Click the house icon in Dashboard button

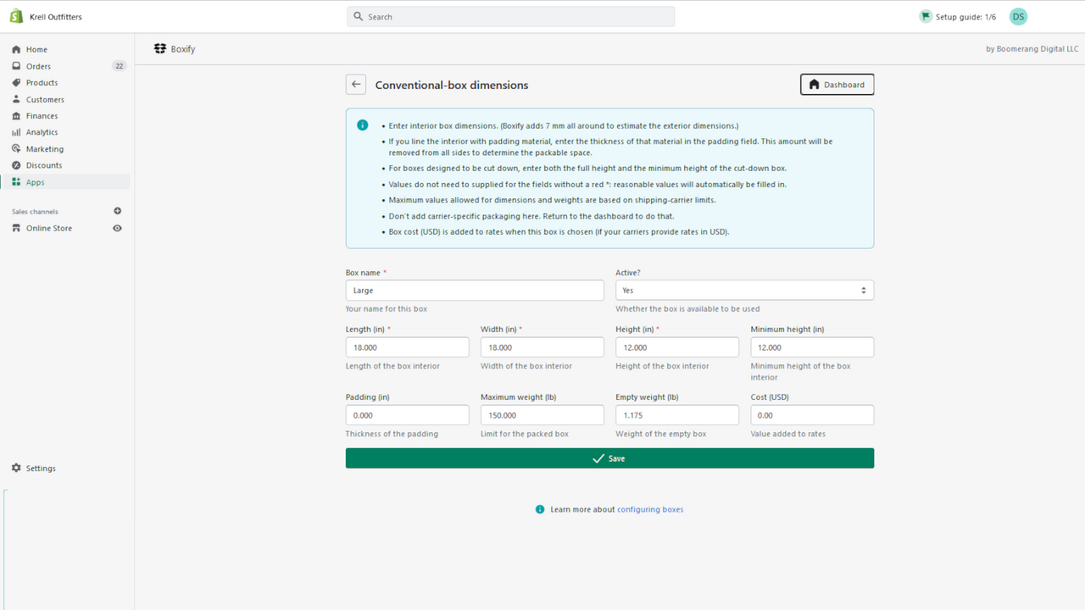click(x=815, y=85)
